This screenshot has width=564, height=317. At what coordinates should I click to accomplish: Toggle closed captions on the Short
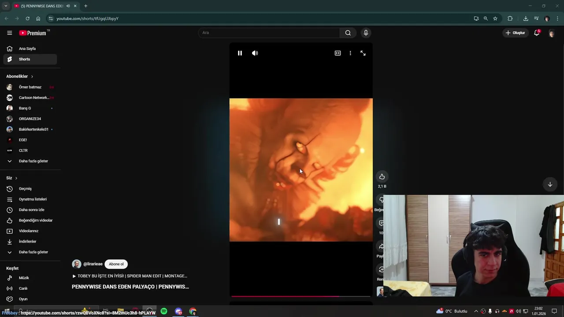(338, 53)
